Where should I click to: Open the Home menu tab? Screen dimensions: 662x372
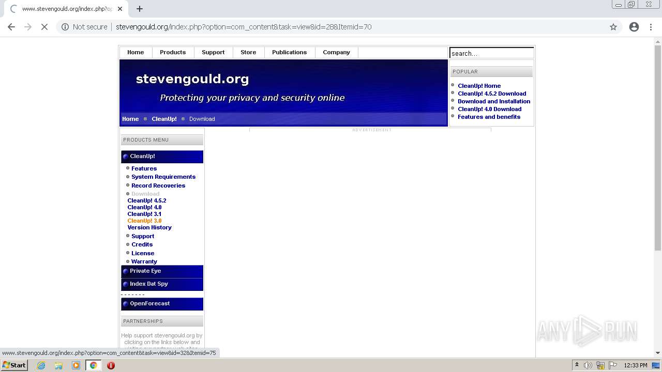(136, 52)
